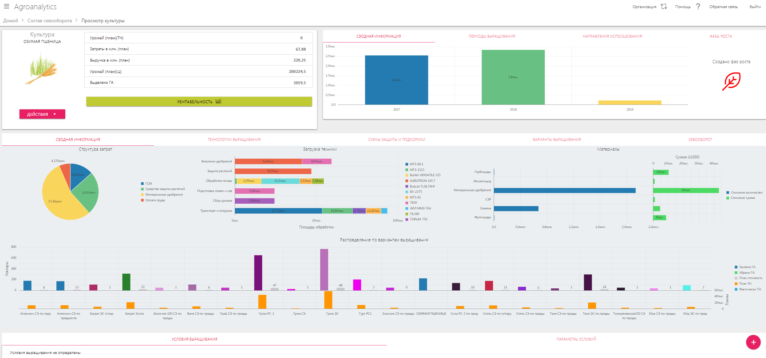This screenshot has height=358, width=766.
Task: Open the hamburger navigation menu
Action: click(6, 6)
